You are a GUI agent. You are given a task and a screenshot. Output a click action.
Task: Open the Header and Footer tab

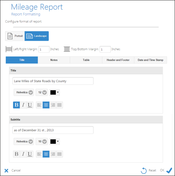coord(118,60)
